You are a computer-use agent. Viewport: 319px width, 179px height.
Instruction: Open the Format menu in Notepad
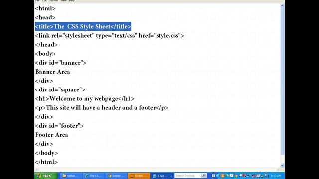(x=54, y=1)
